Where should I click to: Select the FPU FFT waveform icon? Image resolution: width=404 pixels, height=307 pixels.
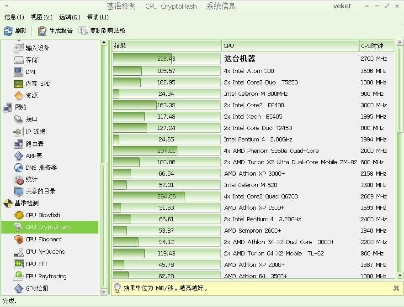[19, 264]
